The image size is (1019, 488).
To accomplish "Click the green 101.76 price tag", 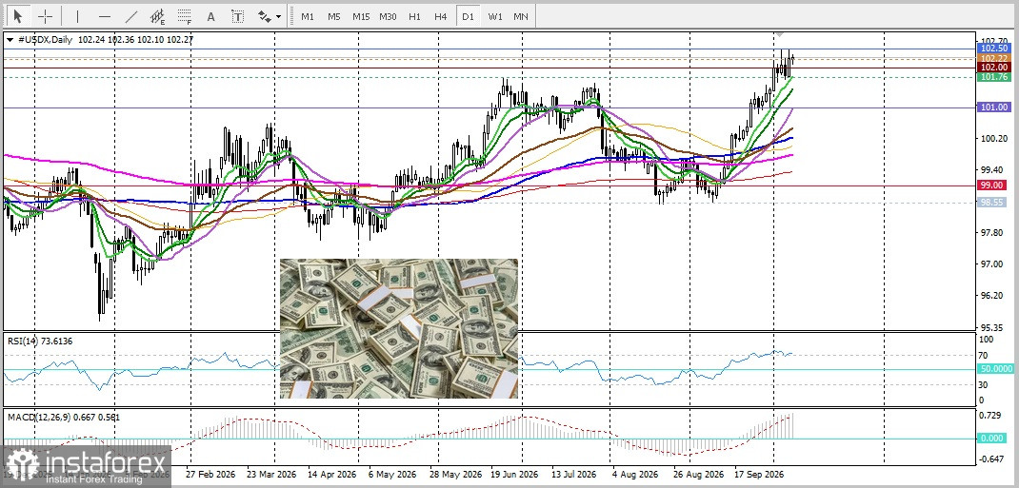I will (993, 76).
